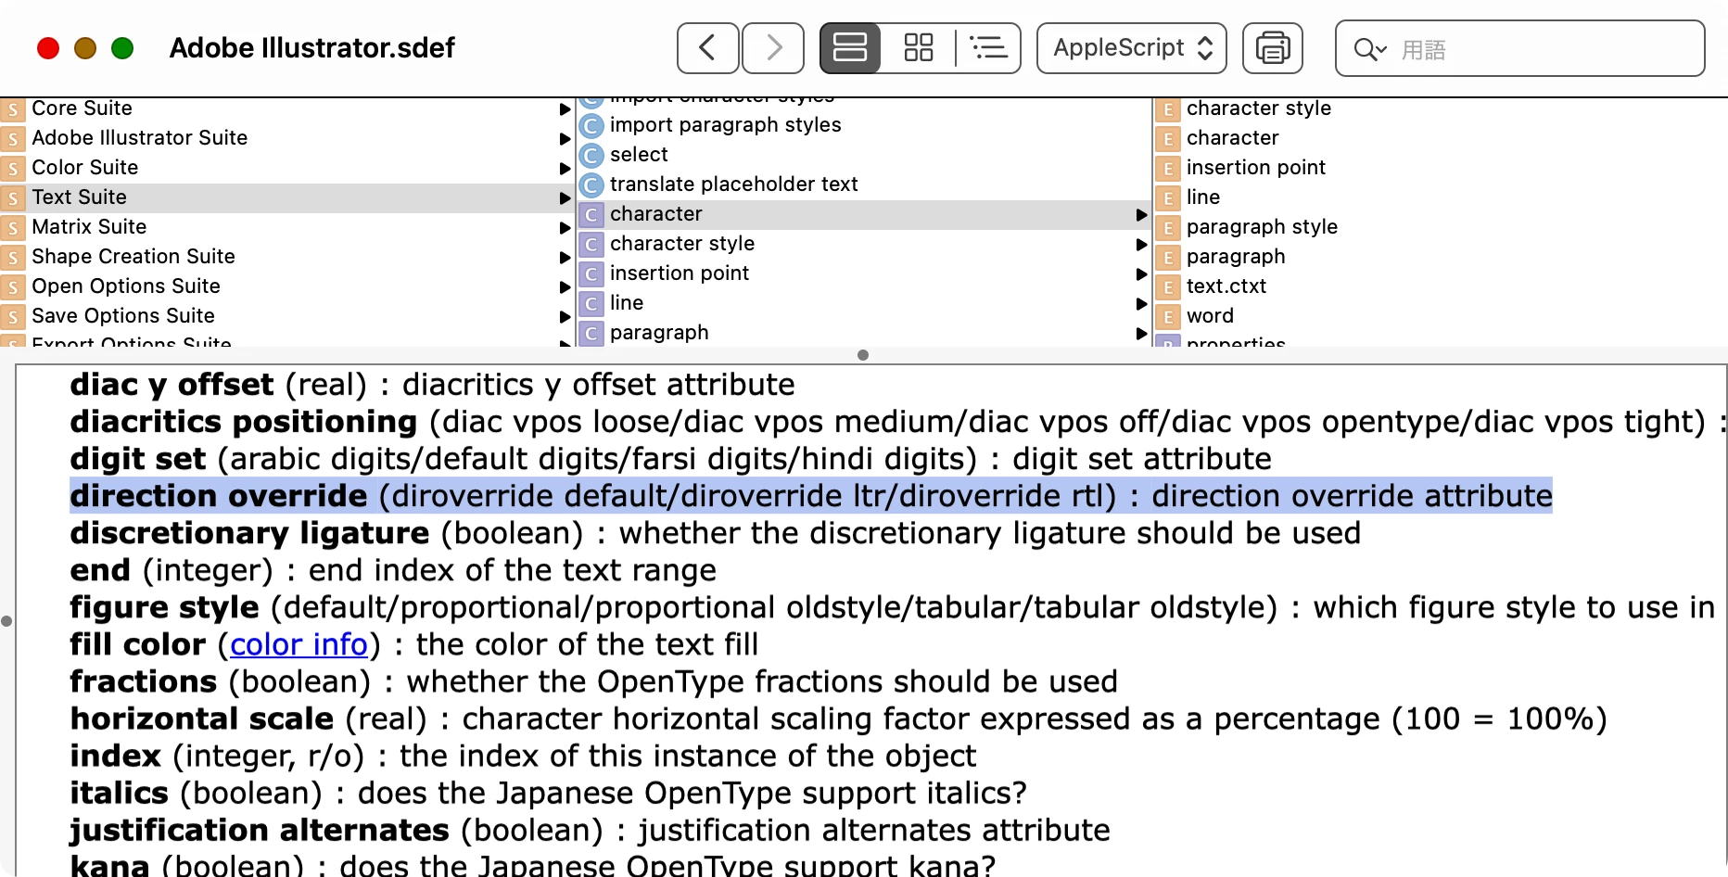Image resolution: width=1728 pixels, height=877 pixels.
Task: Click the horizontal scale property line
Action: 839,718
